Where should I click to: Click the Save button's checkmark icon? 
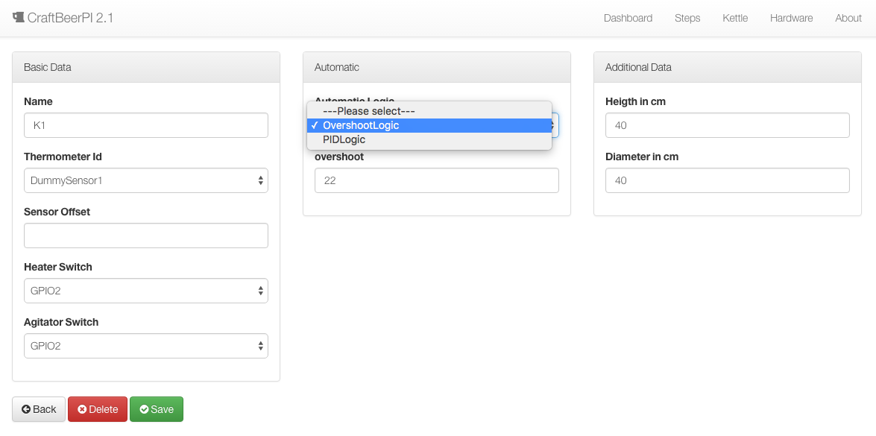point(144,409)
